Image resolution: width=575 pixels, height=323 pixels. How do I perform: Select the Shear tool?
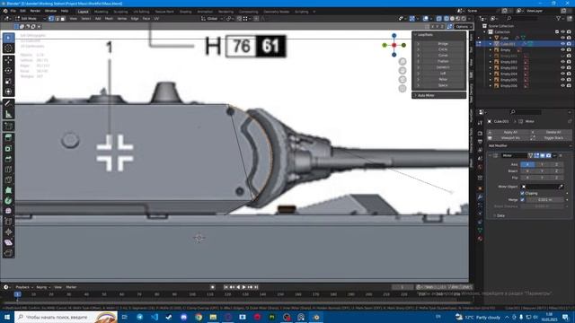coord(8,242)
